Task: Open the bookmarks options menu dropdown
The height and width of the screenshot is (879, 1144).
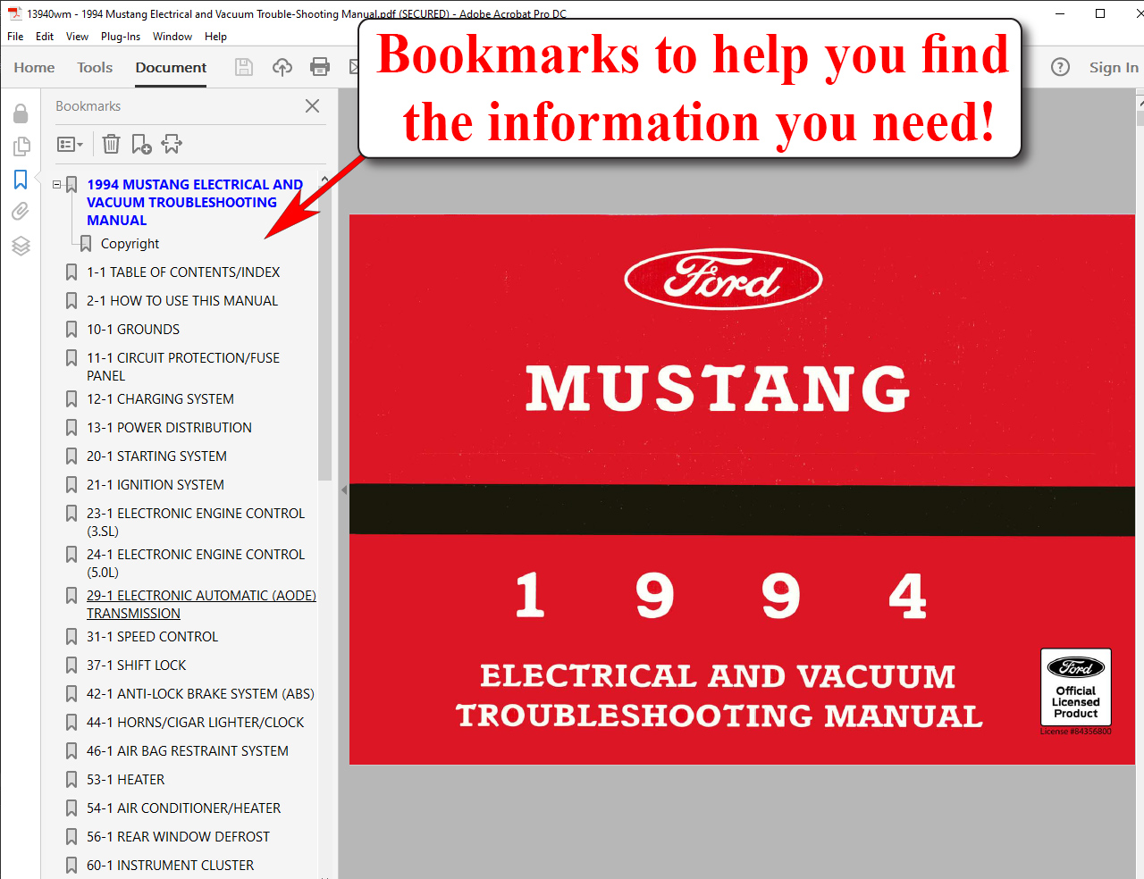Action: coord(70,144)
